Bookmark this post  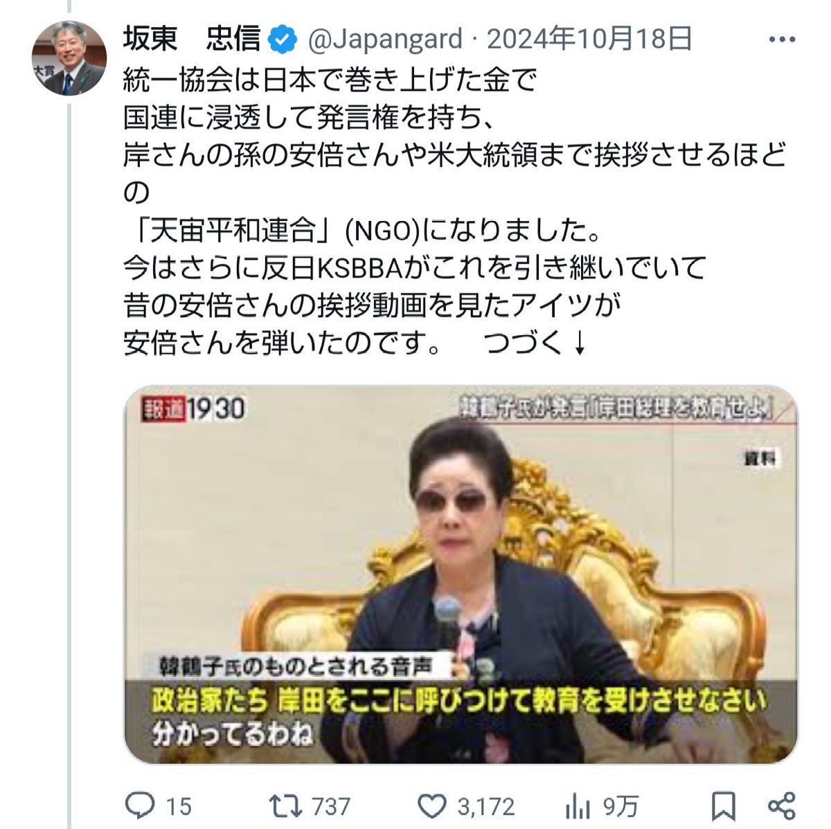point(723,806)
